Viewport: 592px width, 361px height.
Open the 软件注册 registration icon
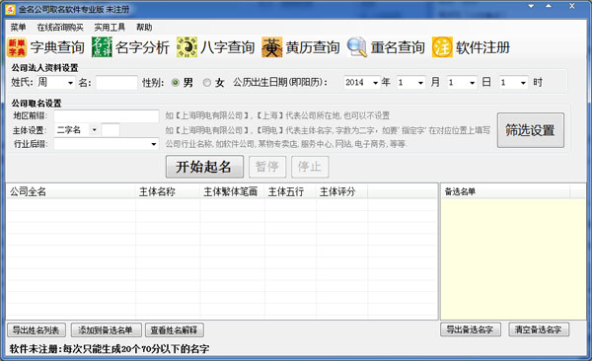click(442, 47)
